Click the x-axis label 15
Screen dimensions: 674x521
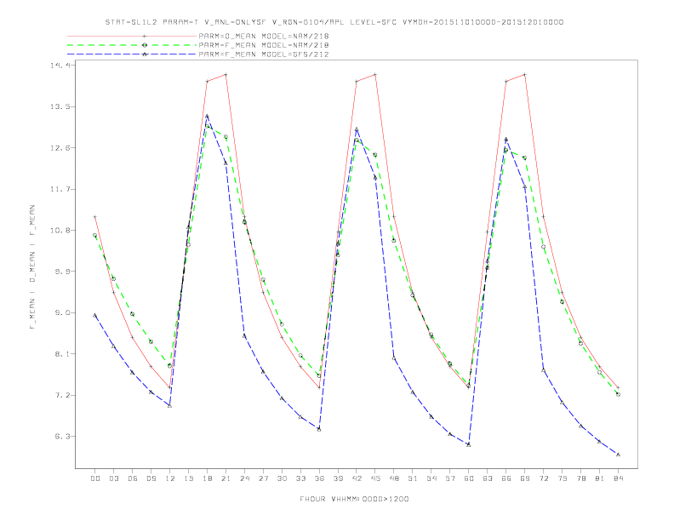[x=188, y=478]
